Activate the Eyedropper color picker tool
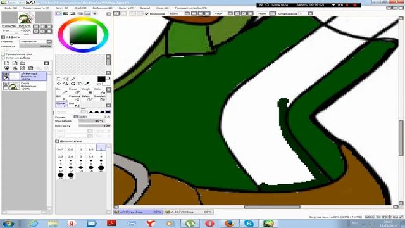This screenshot has width=405, height=228. (87, 84)
